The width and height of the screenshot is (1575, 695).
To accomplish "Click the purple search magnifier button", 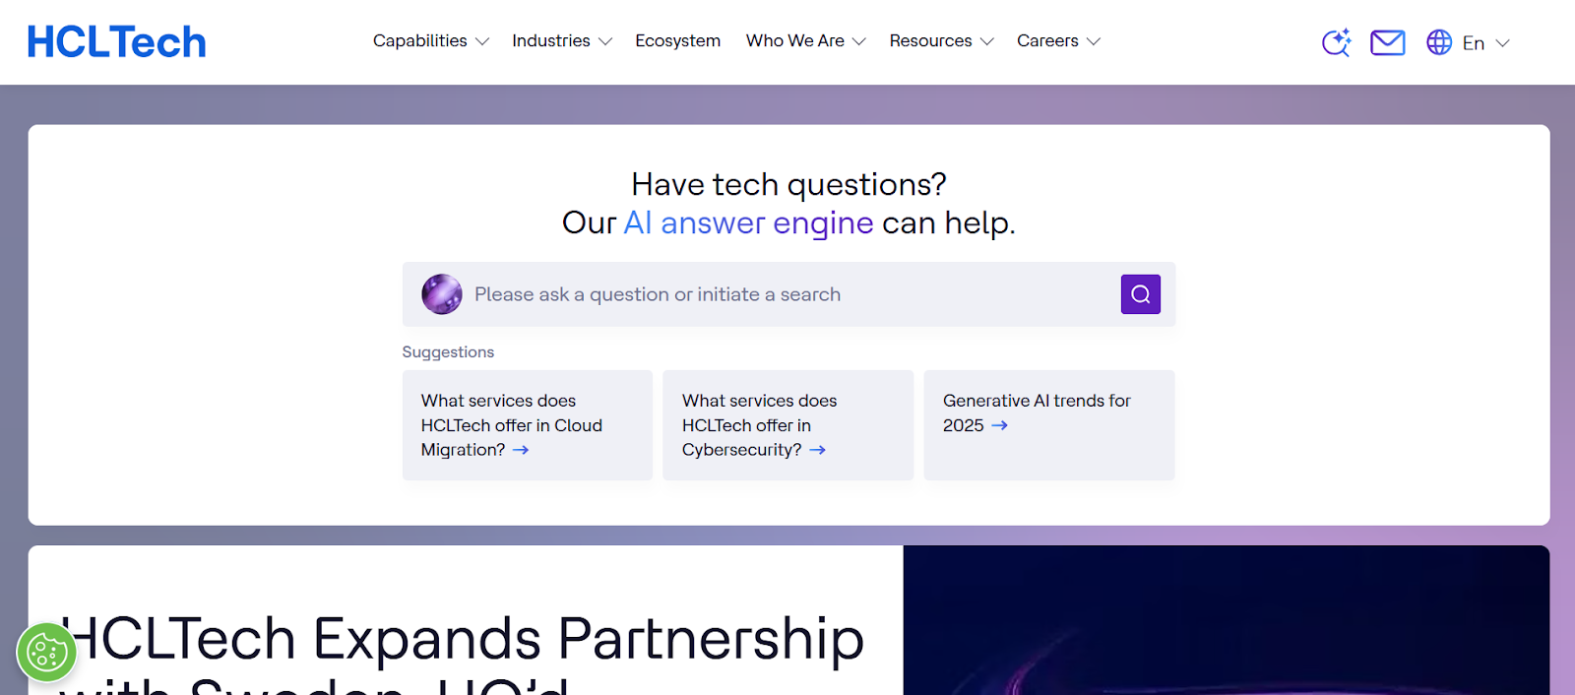I will click(1140, 293).
